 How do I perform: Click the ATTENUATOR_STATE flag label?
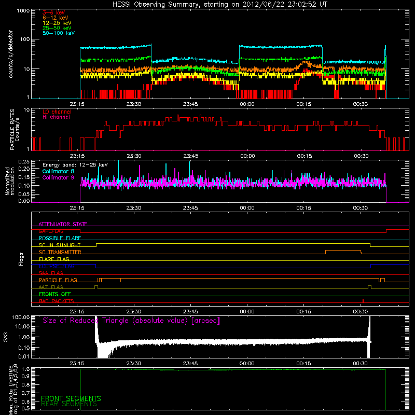click(x=63, y=224)
